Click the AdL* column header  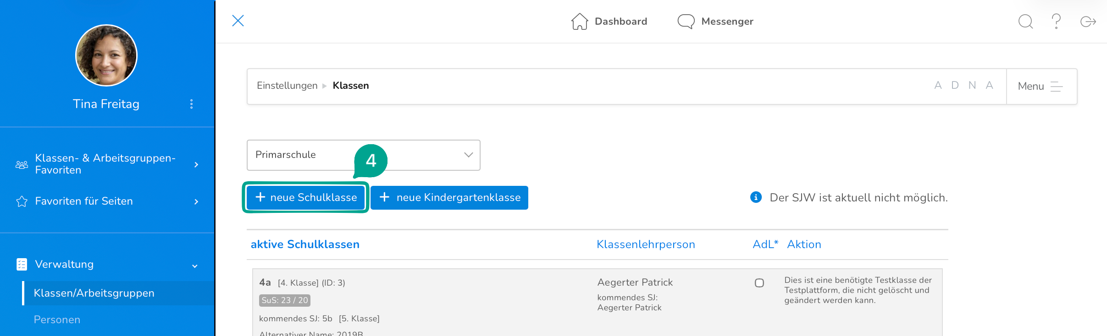click(x=765, y=244)
